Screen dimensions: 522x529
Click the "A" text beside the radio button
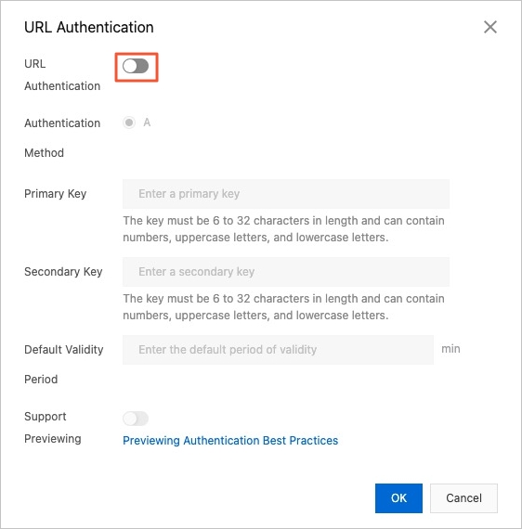coord(147,123)
